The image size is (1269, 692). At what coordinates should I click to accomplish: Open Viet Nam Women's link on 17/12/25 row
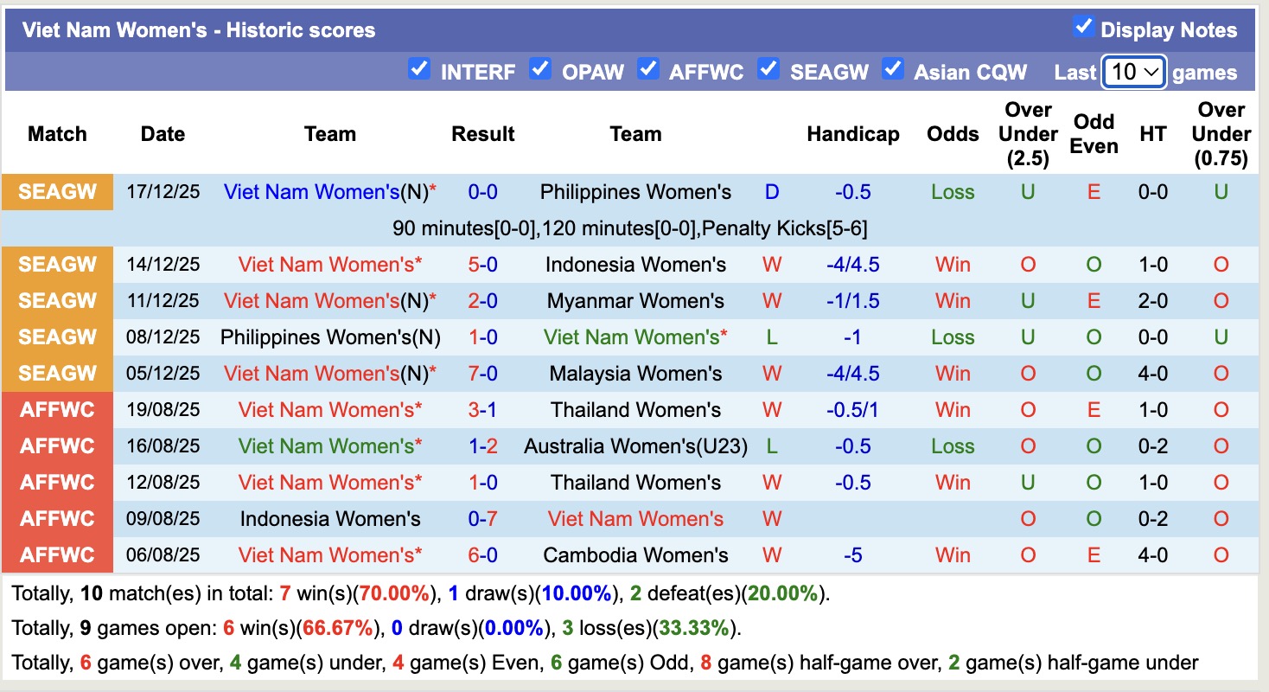[x=312, y=192]
